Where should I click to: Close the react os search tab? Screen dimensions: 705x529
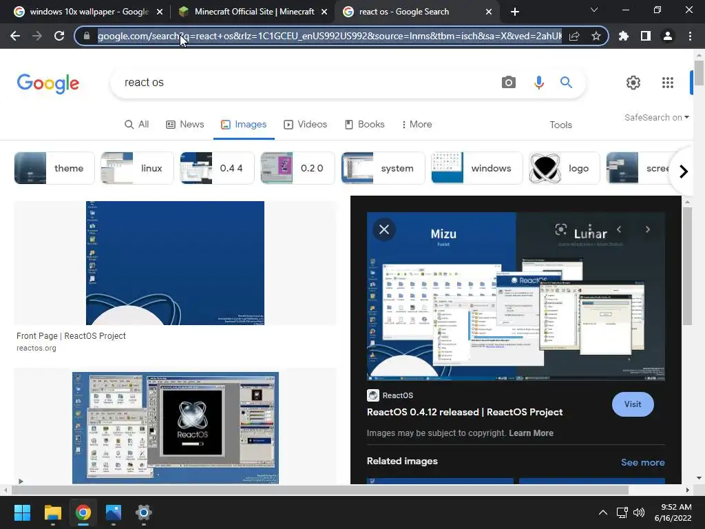(x=489, y=12)
